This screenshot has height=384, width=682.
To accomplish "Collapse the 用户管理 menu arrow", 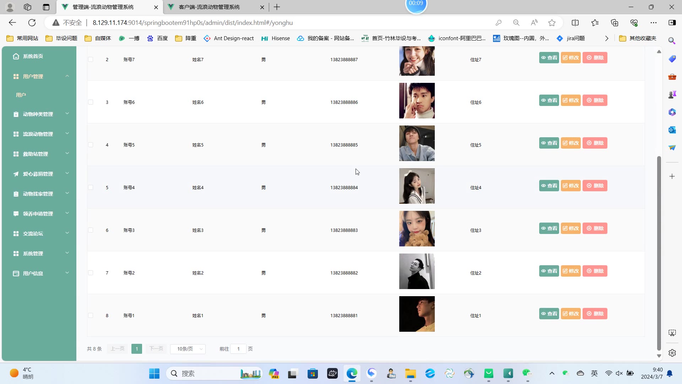I will pos(67,76).
